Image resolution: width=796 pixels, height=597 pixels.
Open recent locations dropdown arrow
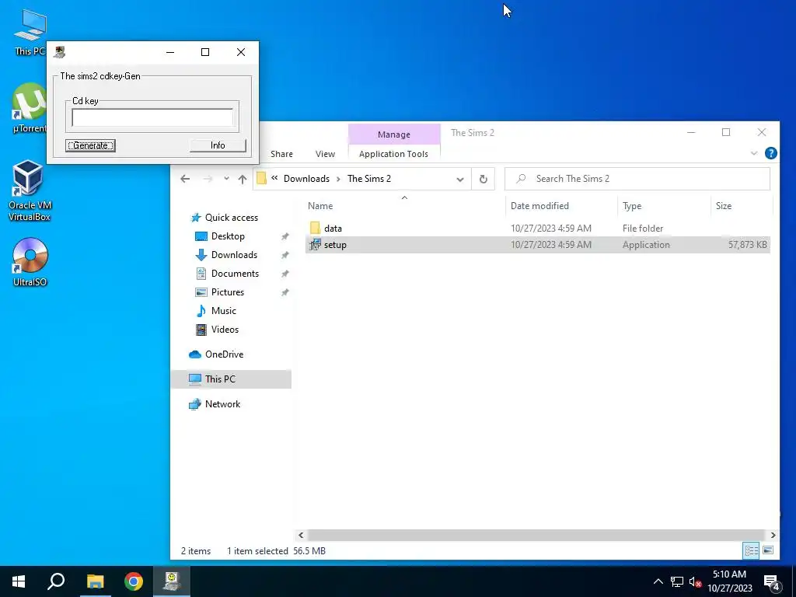pyautogui.click(x=226, y=179)
